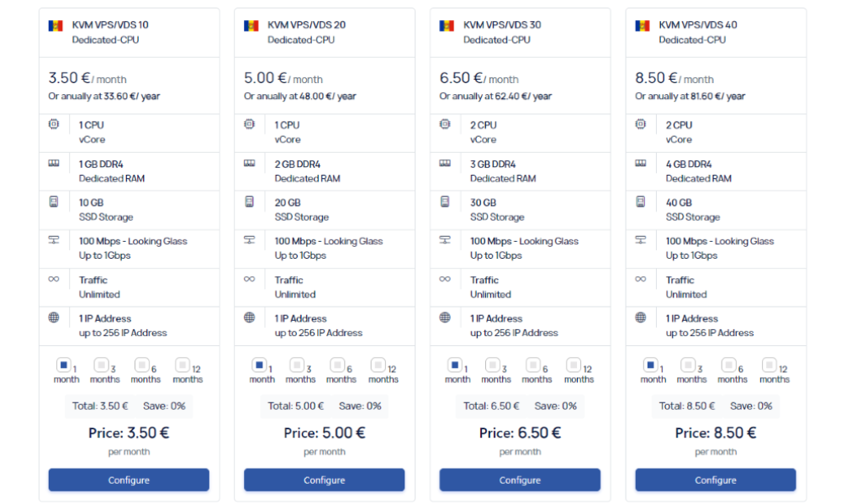The height and width of the screenshot is (504, 841).
Task: Click the SSD storage icon in KVM VPS/VDS 30
Action: (445, 202)
